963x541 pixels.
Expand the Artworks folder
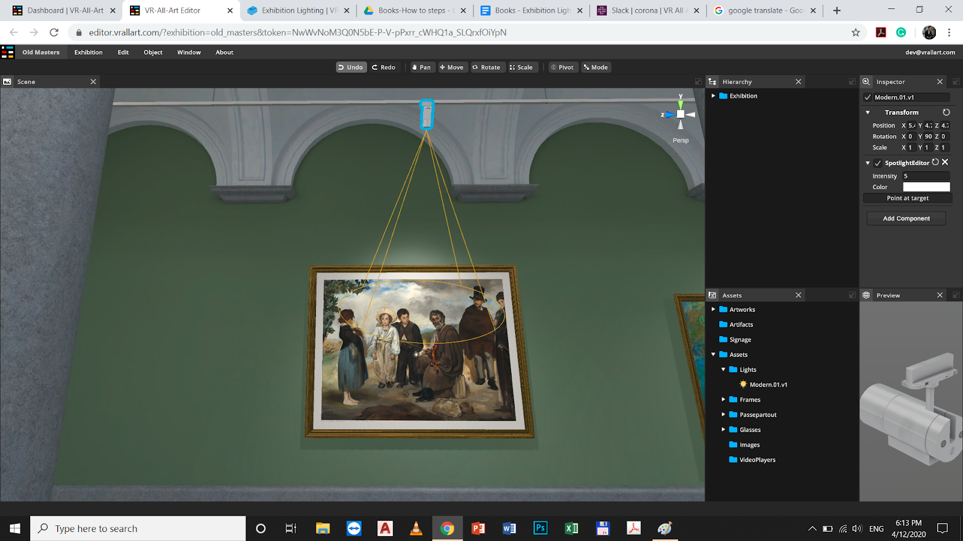(713, 310)
